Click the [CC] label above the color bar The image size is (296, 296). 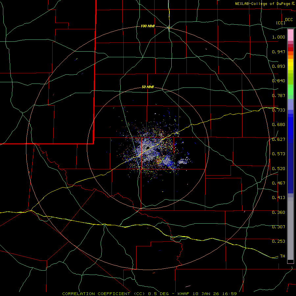click(x=281, y=23)
